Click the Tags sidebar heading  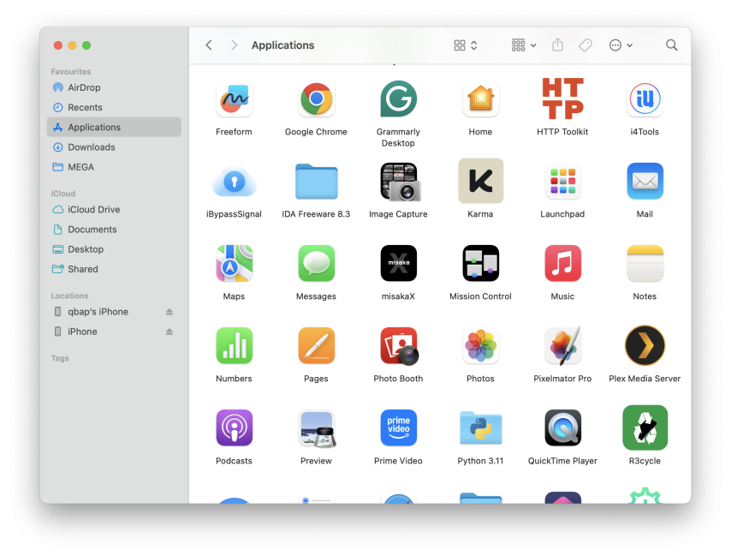(x=60, y=358)
